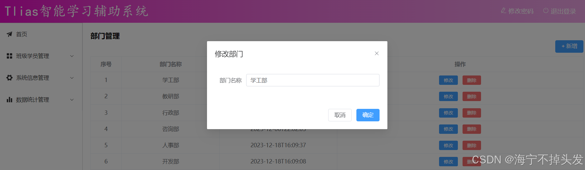
Task: Close the 修改部门 dialog with X icon
Action: pos(377,53)
